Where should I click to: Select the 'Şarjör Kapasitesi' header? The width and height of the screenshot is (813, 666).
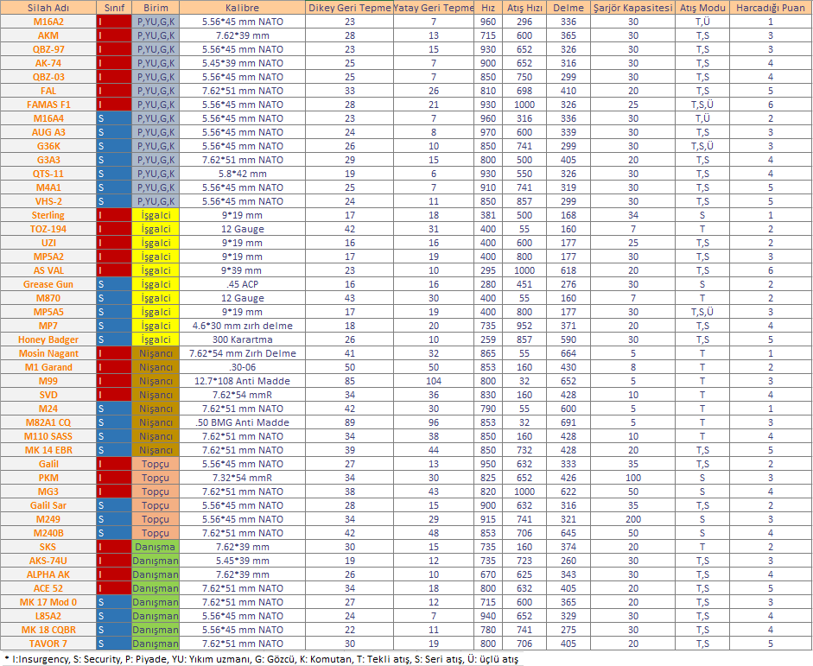tap(632, 8)
